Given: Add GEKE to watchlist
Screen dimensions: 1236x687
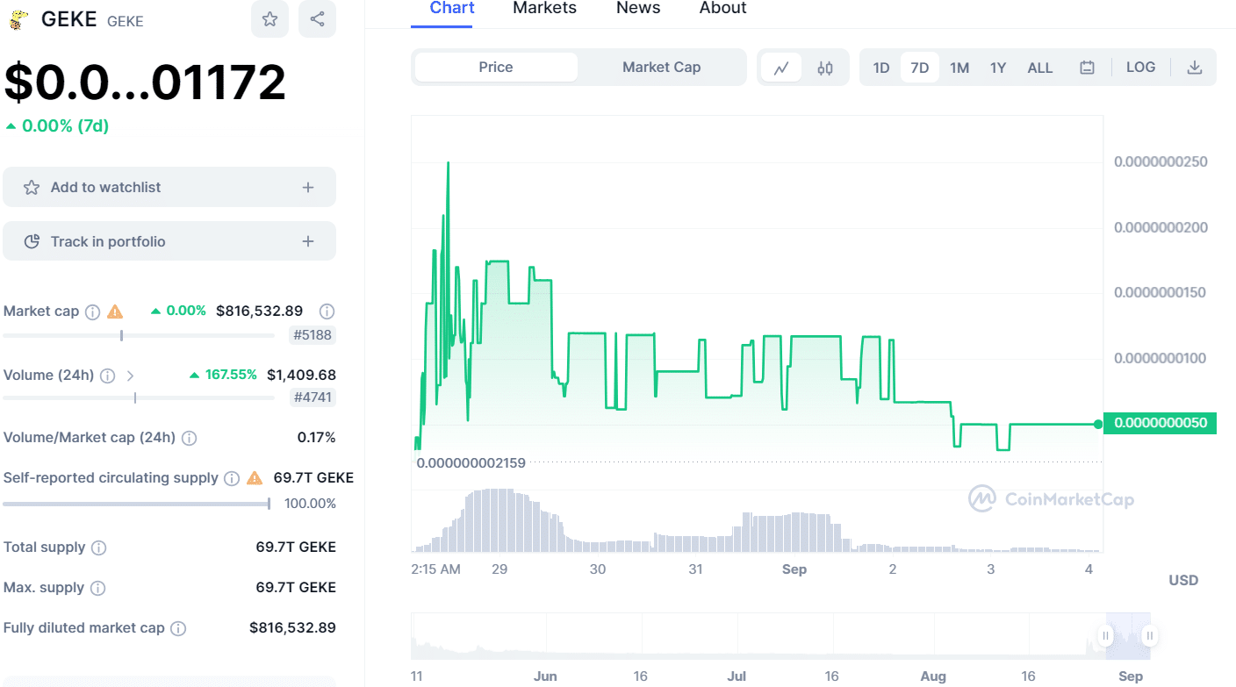Looking at the screenshot, I should click(x=169, y=187).
